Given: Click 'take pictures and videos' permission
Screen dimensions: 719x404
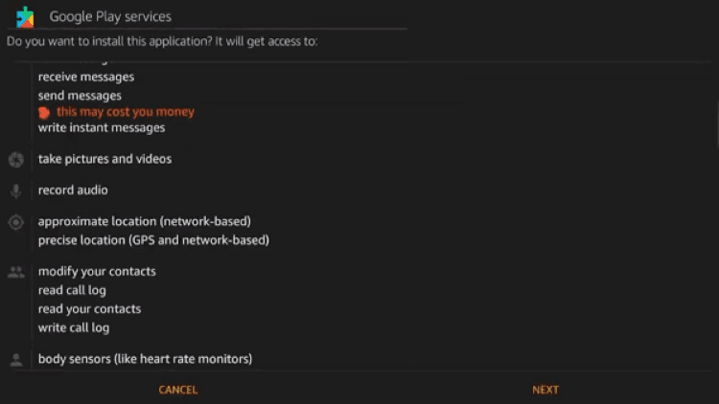Looking at the screenshot, I should tap(104, 159).
